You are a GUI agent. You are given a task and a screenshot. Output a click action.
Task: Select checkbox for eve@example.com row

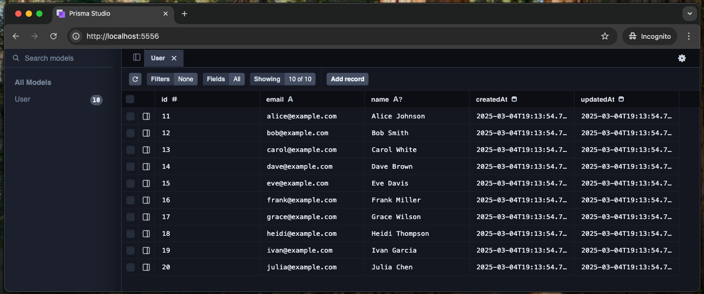click(130, 183)
